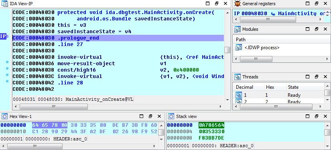Click the IDA View-IP panel icon
This screenshot has width=331, height=150.
tap(5, 3)
